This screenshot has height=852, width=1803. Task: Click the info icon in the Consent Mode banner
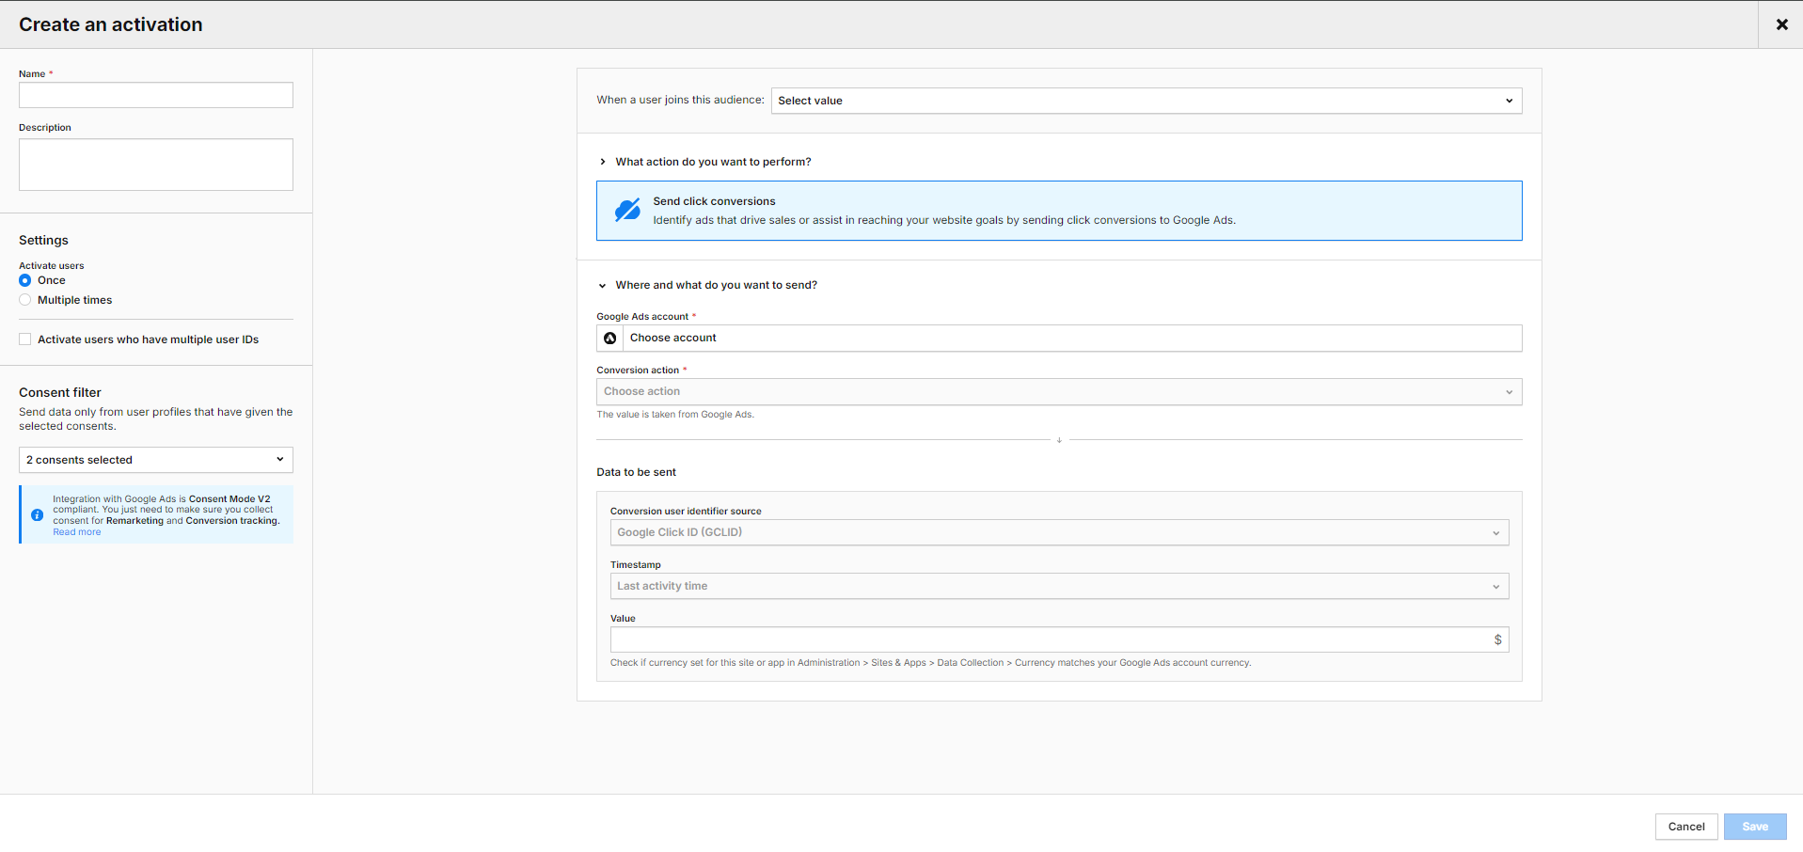(37, 514)
